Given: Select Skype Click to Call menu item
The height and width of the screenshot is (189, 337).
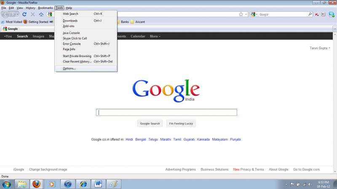Looking at the screenshot, I should [86, 38].
